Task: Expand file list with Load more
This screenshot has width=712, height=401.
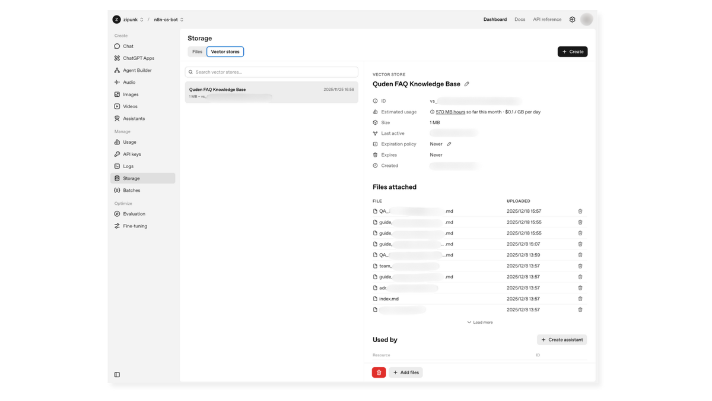Action: pyautogui.click(x=480, y=323)
